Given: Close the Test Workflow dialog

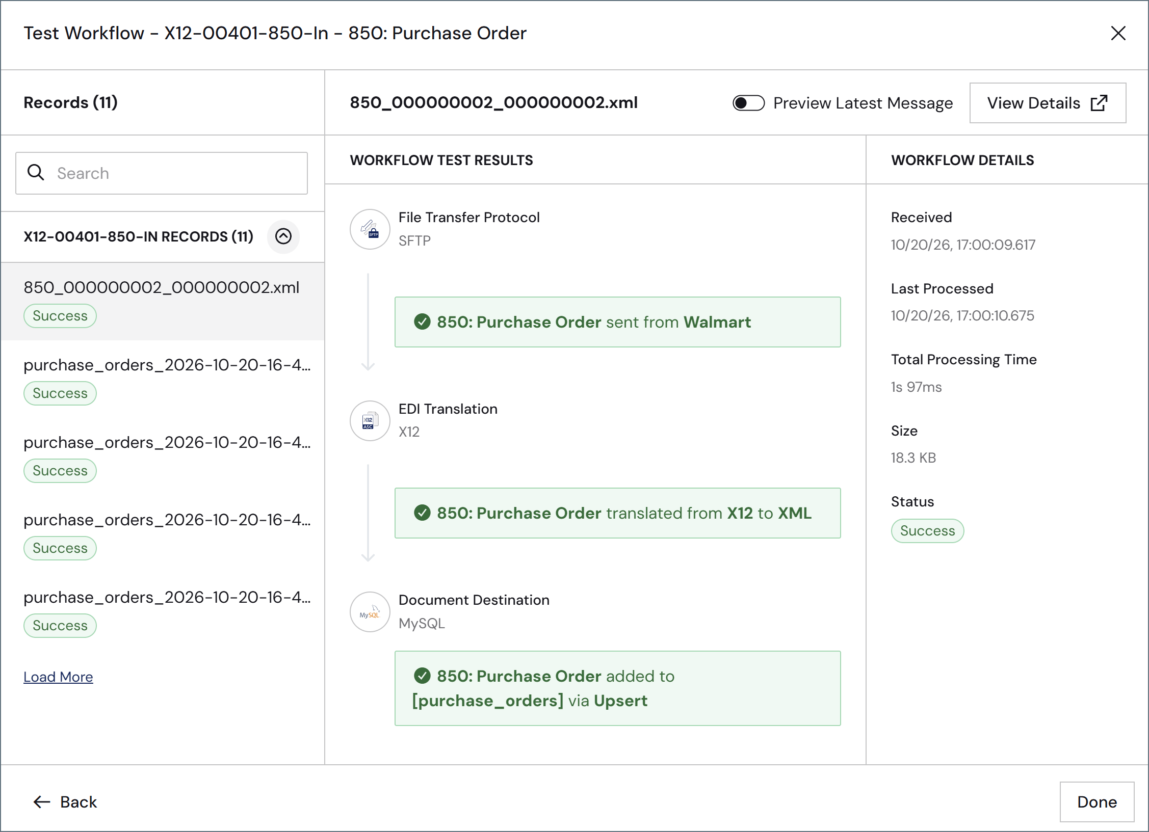Looking at the screenshot, I should pyautogui.click(x=1118, y=33).
